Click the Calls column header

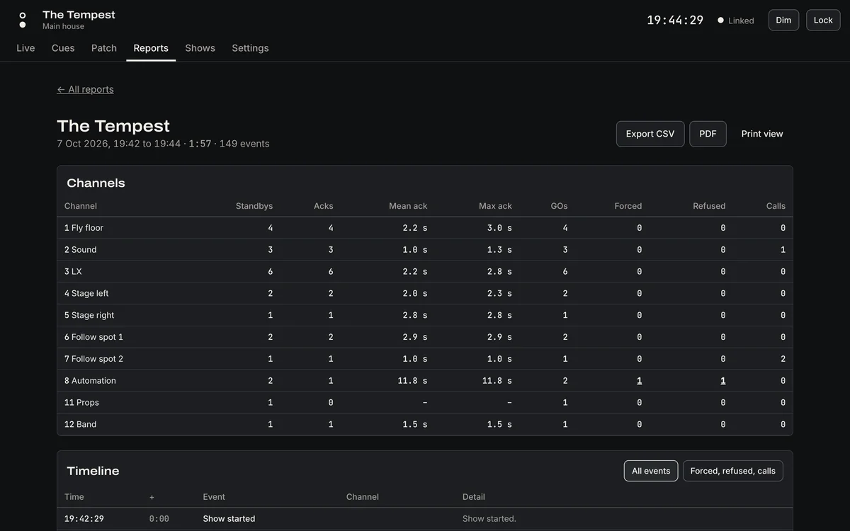point(776,206)
